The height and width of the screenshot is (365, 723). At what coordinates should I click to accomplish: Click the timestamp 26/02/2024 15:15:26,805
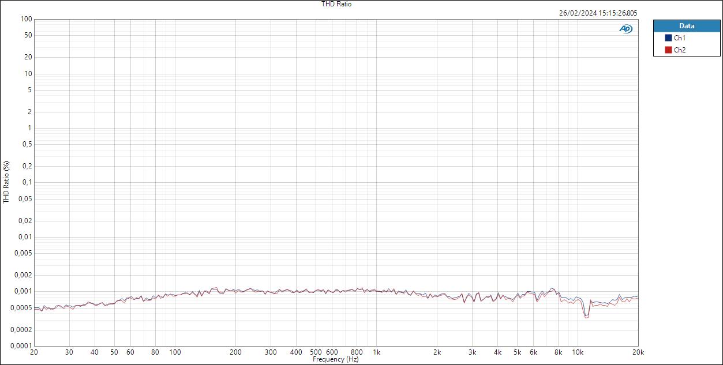[x=598, y=12]
